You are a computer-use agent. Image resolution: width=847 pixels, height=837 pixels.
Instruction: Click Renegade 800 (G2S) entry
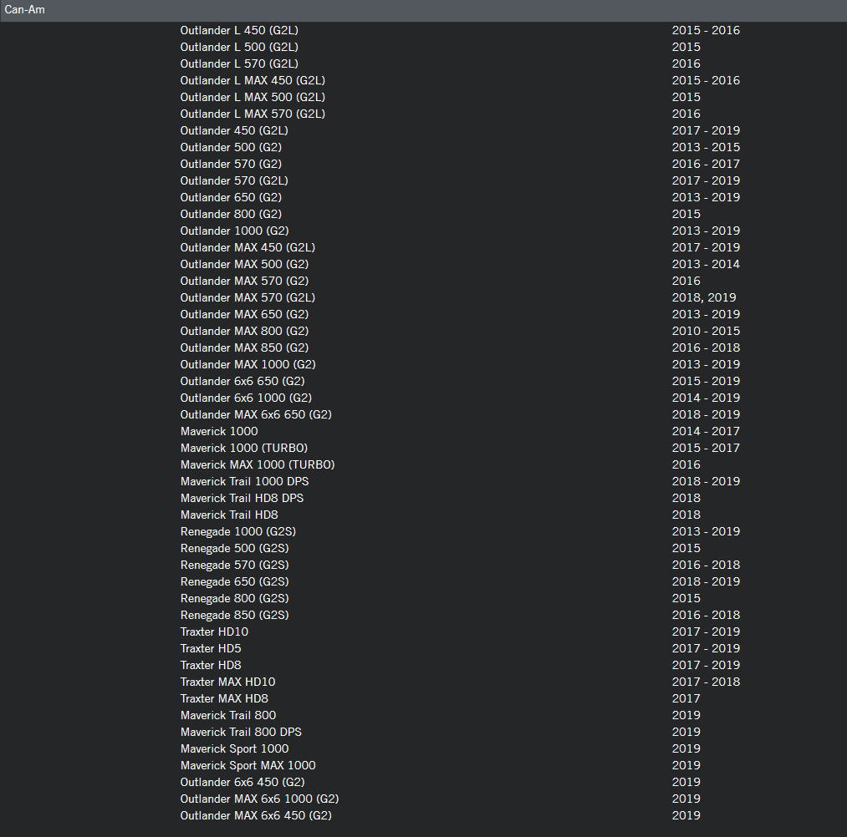click(x=234, y=599)
